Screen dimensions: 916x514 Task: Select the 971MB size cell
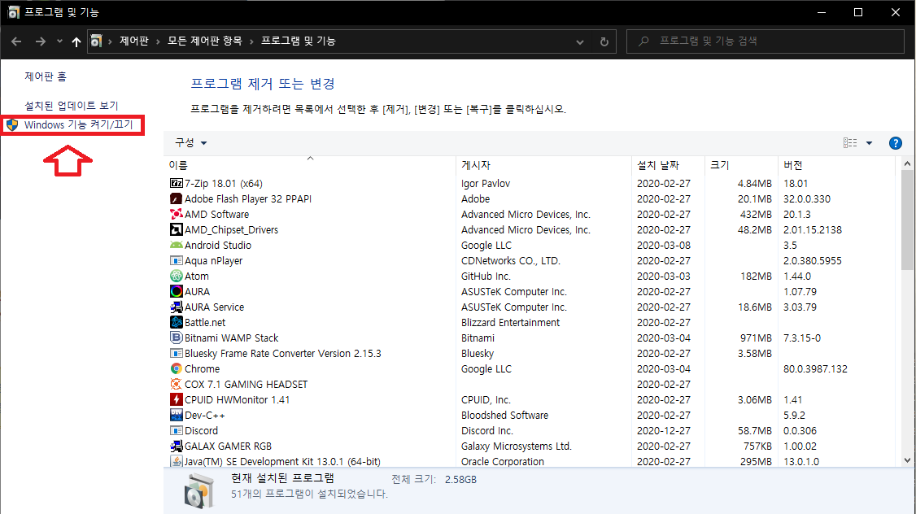point(756,338)
